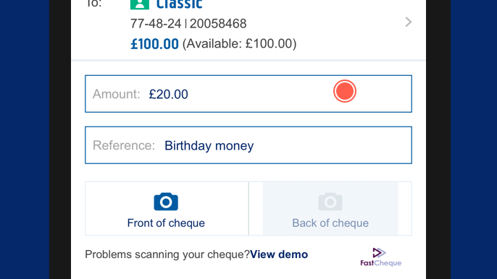Click the Problems scanning your cheque text

tap(167, 254)
